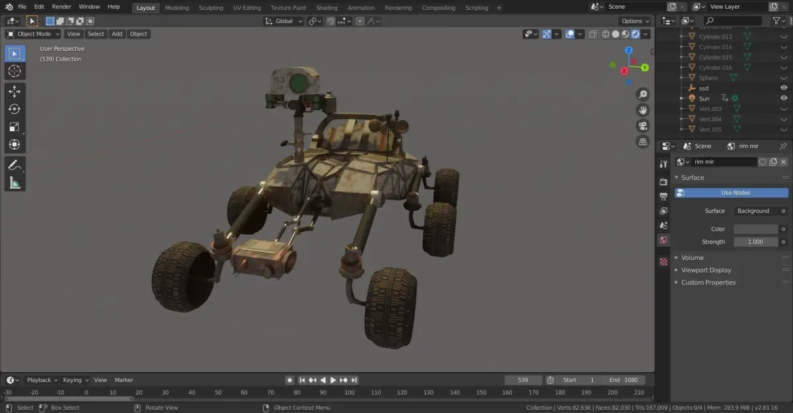Click the Blender logo icon
The height and width of the screenshot is (413, 793).
(9, 7)
